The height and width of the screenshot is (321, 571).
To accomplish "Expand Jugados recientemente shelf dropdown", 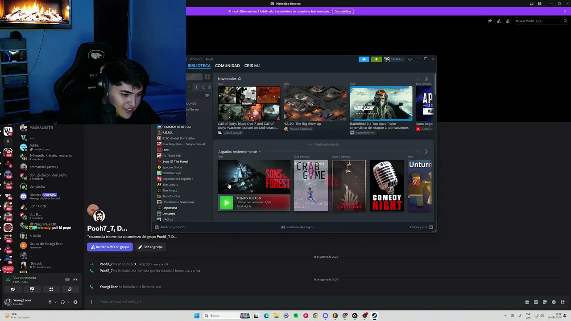I will (x=260, y=152).
